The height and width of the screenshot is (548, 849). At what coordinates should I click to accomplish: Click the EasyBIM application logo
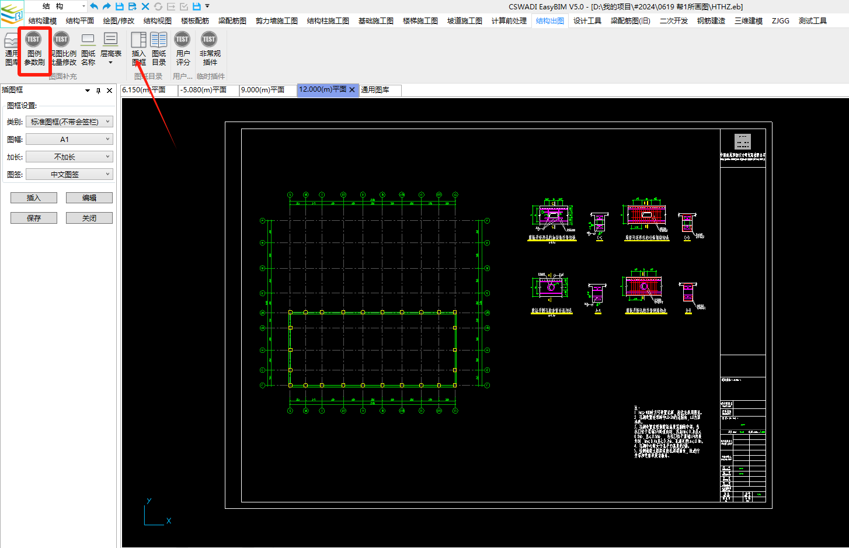(12, 13)
